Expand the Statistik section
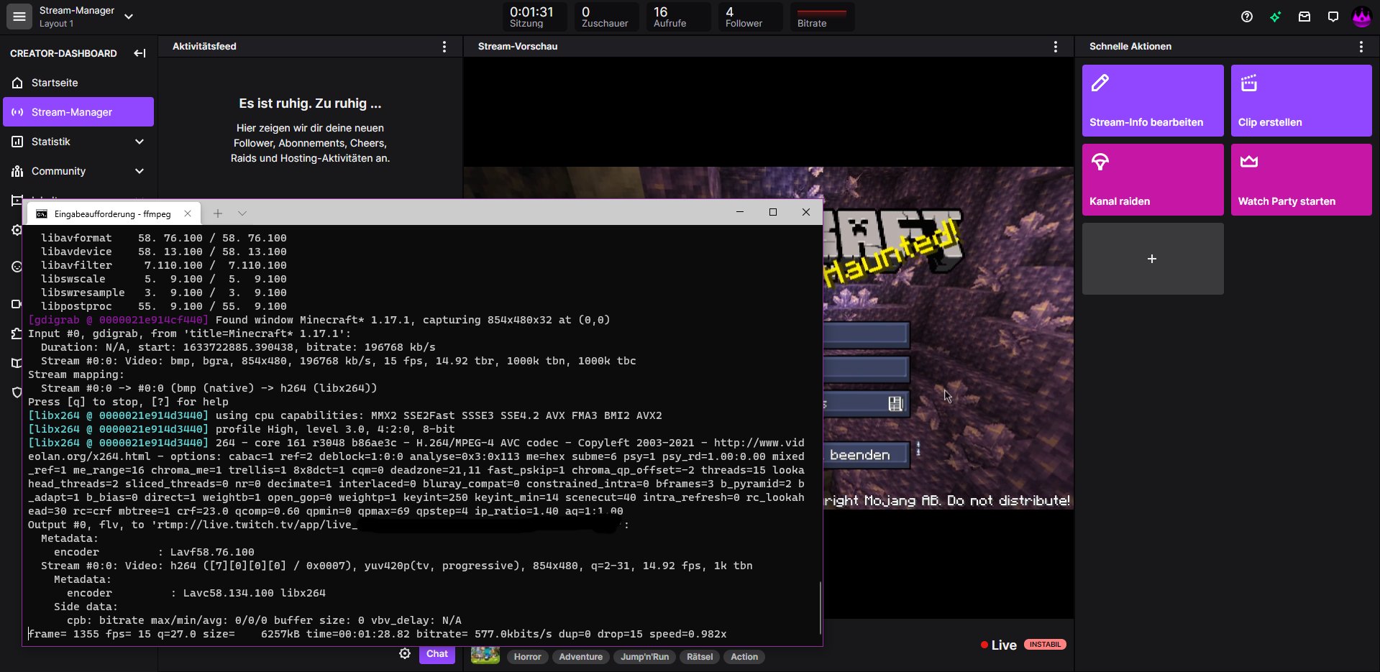This screenshot has height=672, width=1380. [x=78, y=142]
